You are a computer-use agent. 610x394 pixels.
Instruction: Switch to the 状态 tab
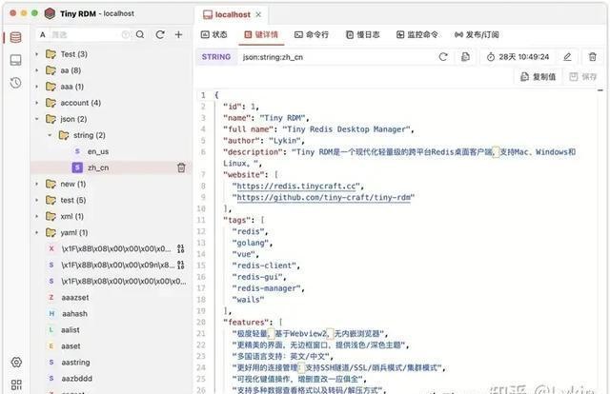click(x=213, y=34)
